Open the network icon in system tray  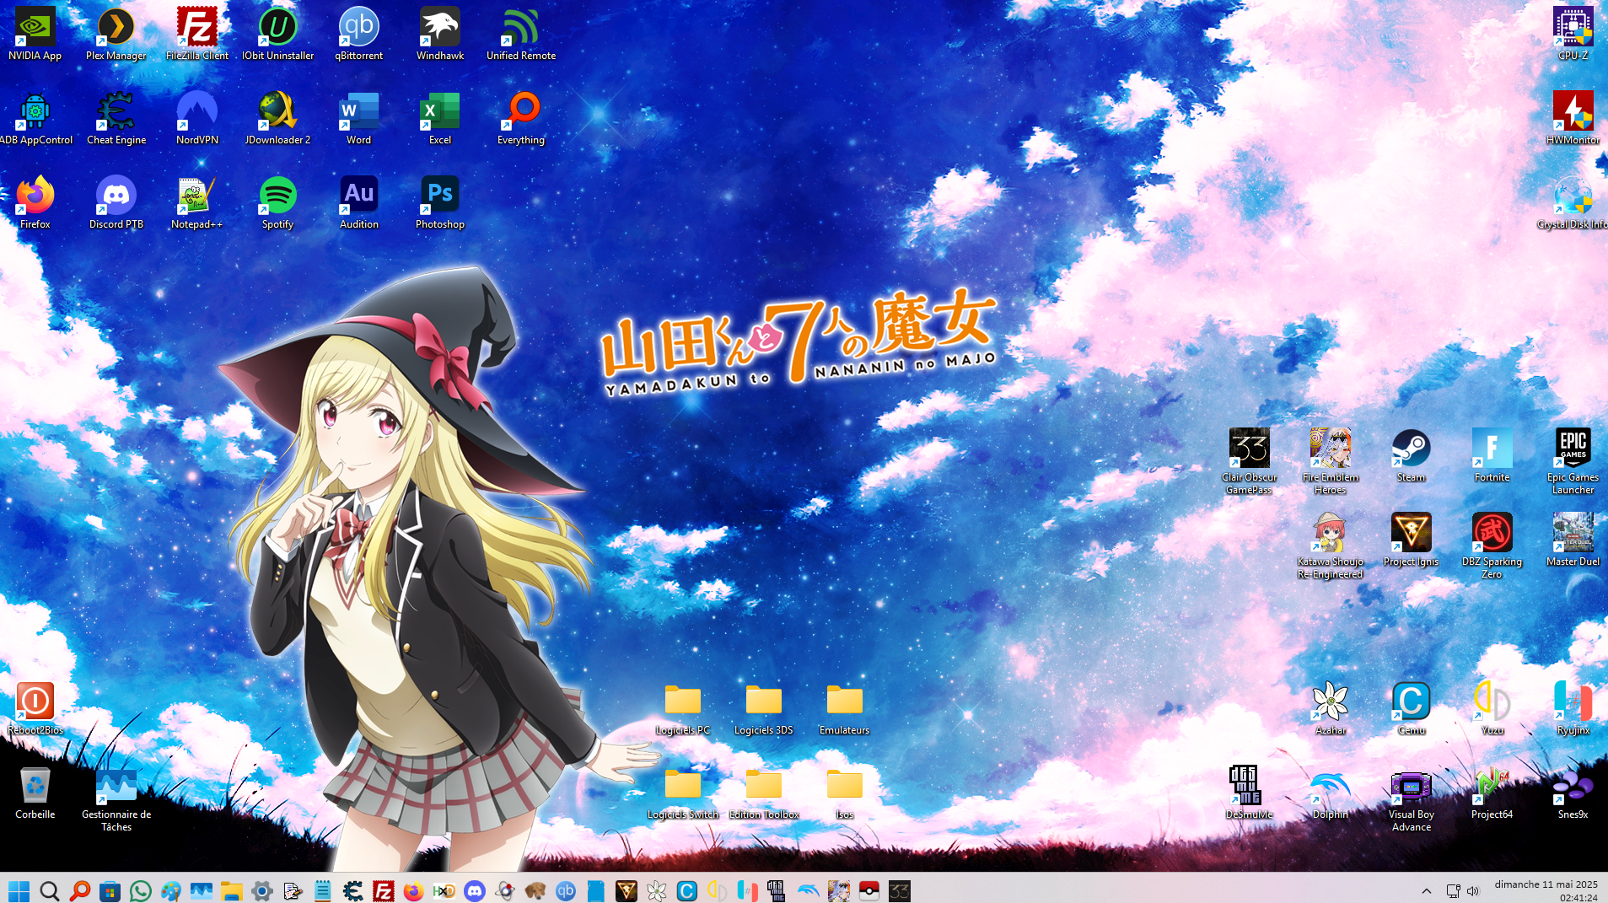pos(1453,890)
